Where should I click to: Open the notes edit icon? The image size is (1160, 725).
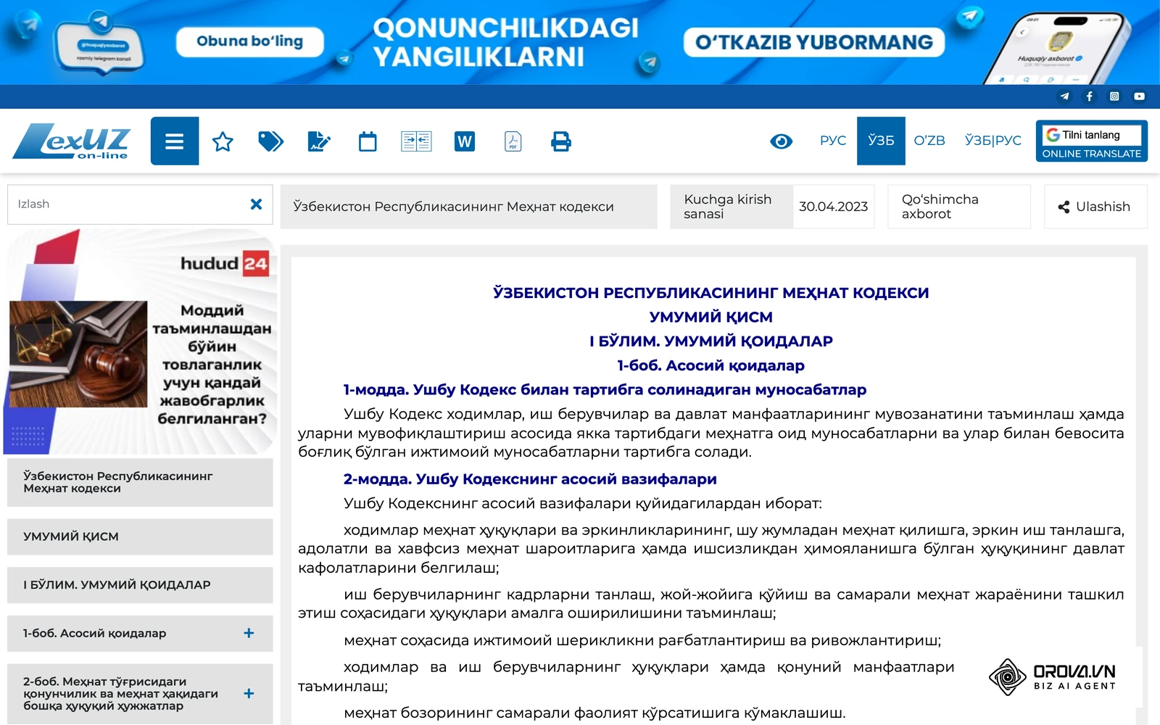point(319,141)
